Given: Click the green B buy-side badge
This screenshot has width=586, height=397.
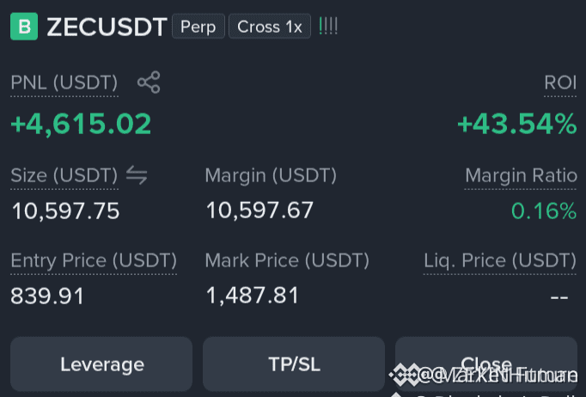Looking at the screenshot, I should [x=24, y=27].
